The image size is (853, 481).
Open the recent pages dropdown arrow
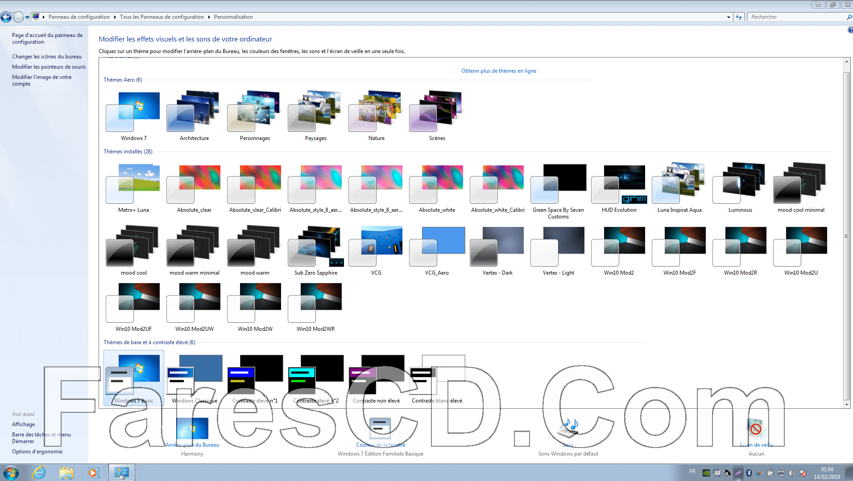tap(28, 17)
